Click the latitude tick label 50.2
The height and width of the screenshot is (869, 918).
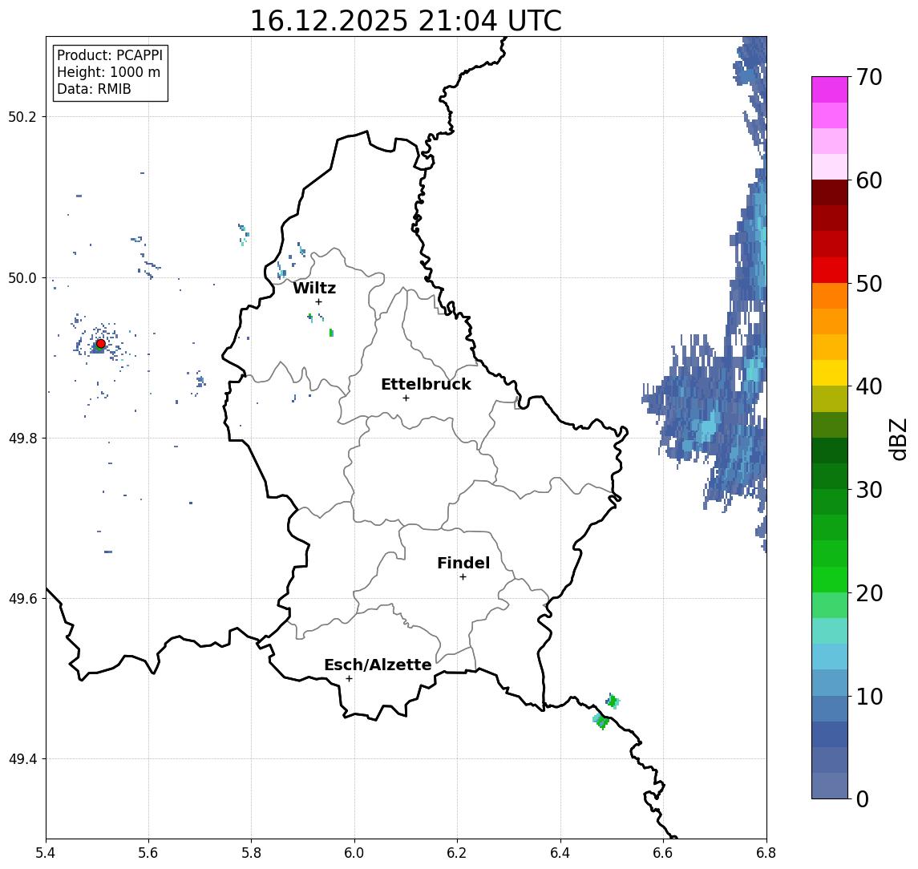(x=22, y=116)
